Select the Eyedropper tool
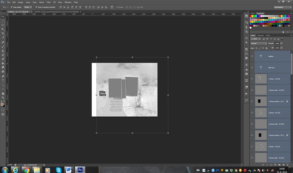The image size is (293, 173). 3,38
